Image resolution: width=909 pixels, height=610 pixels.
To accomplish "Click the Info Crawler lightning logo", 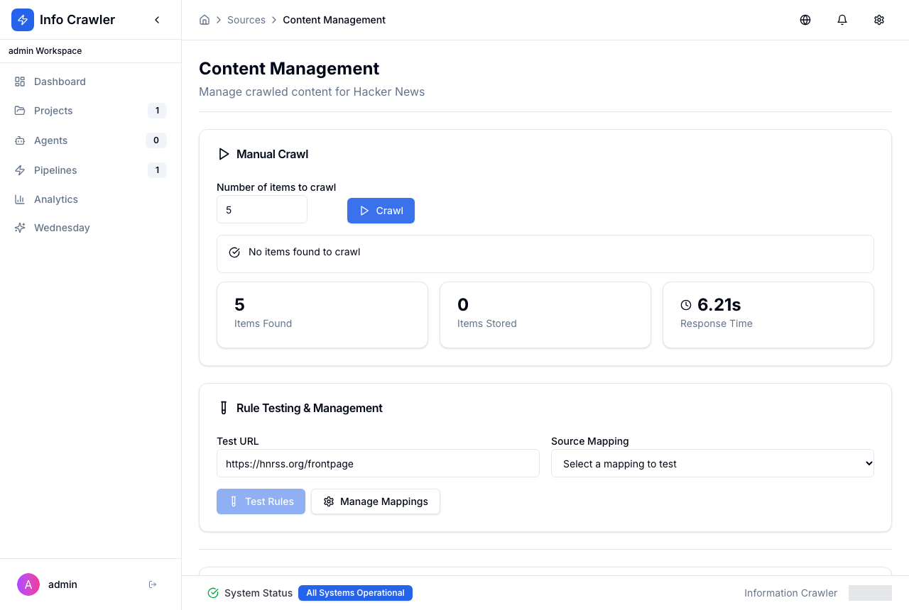I will pyautogui.click(x=23, y=20).
